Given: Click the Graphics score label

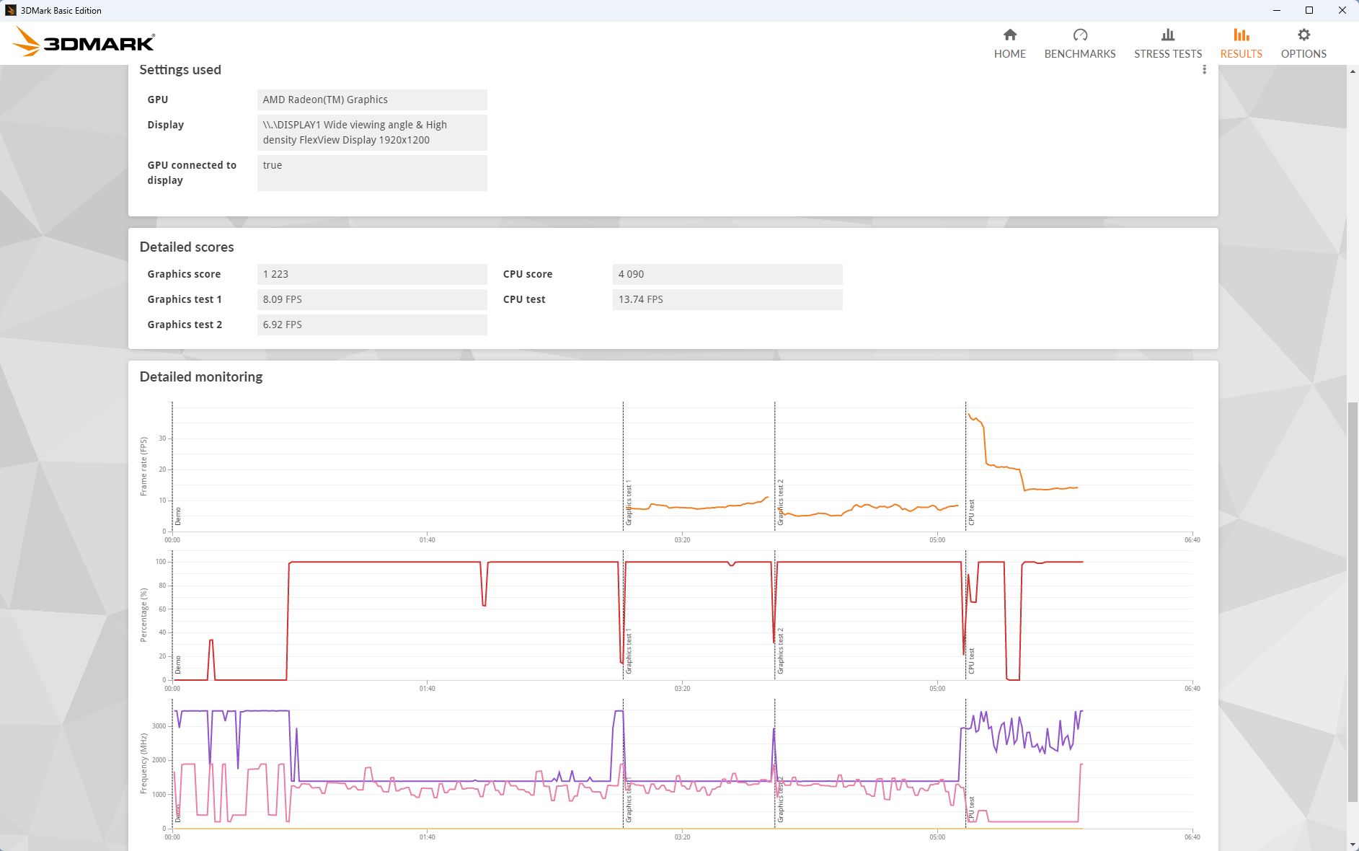Looking at the screenshot, I should [x=184, y=274].
